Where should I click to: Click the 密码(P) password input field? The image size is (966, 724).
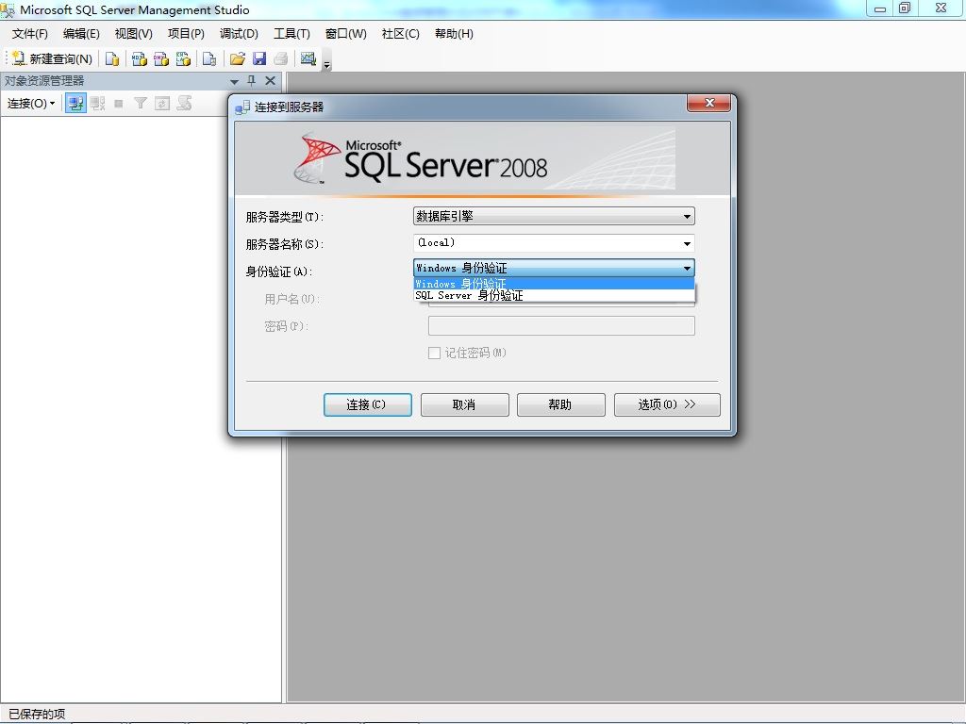[561, 325]
